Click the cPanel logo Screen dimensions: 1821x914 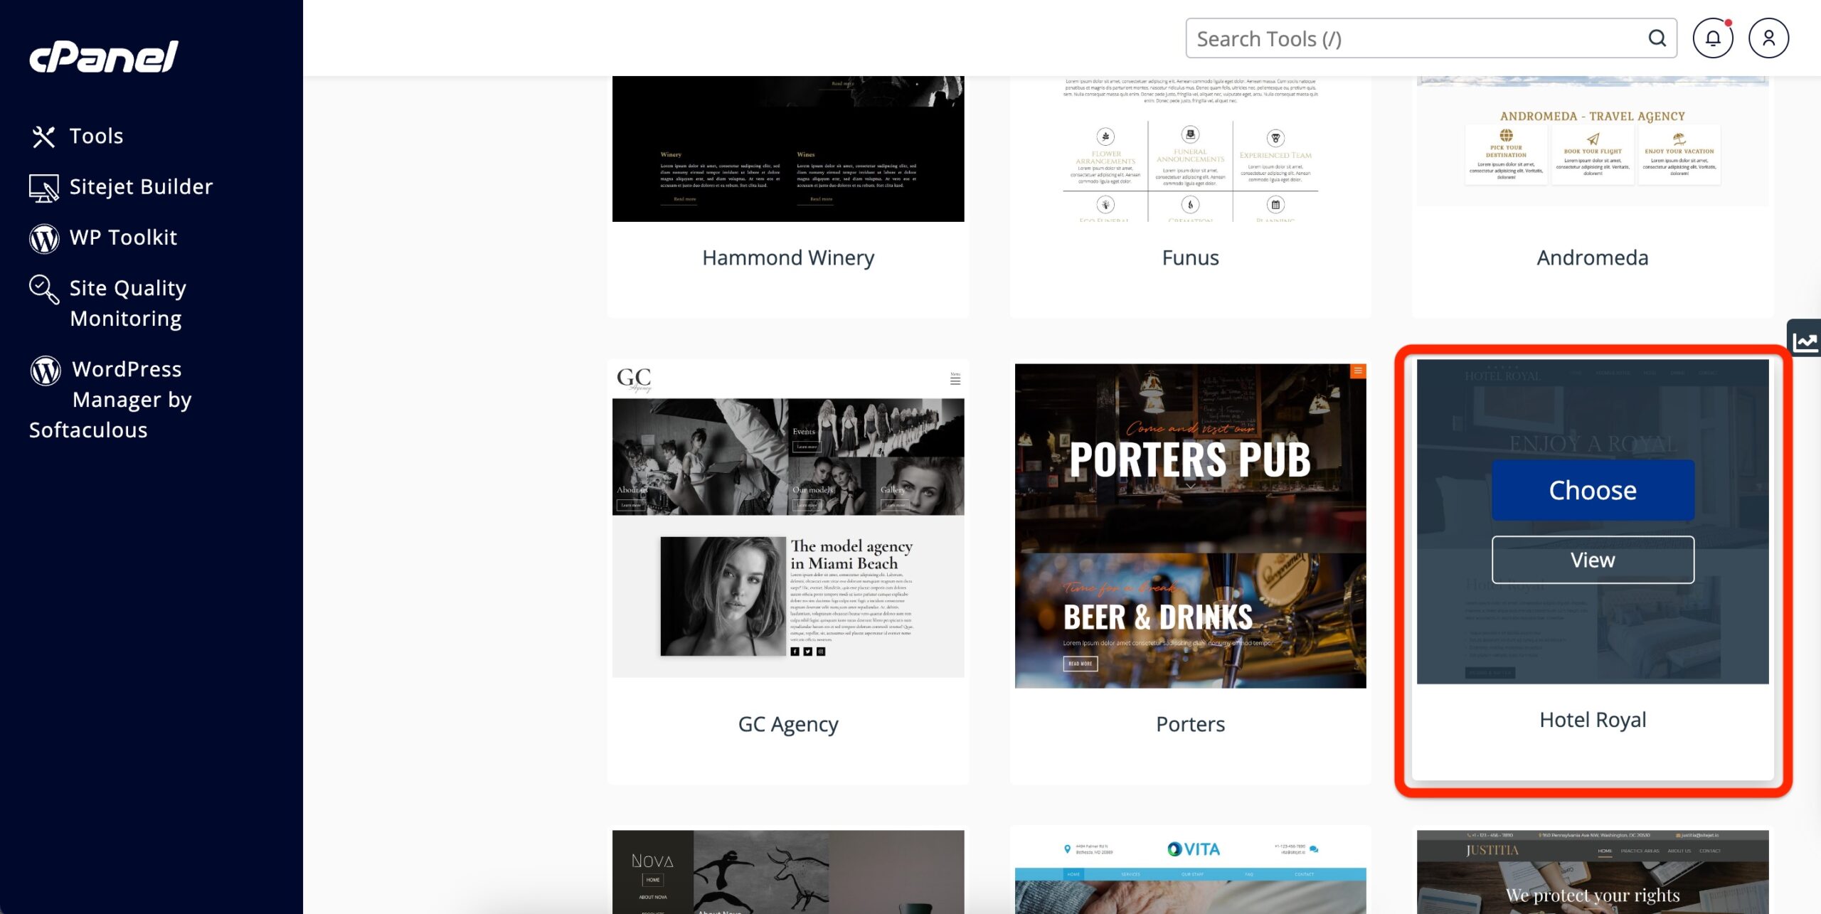(104, 56)
